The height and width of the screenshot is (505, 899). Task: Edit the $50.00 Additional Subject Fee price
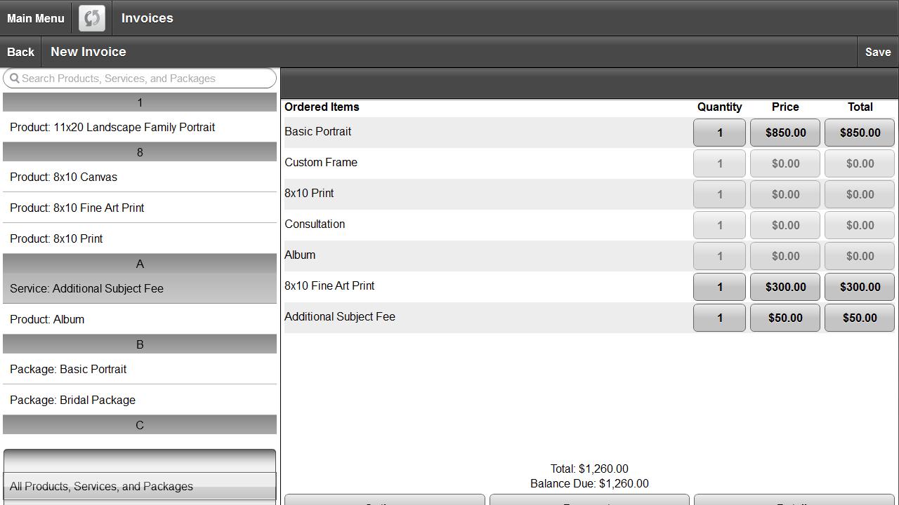coord(785,318)
